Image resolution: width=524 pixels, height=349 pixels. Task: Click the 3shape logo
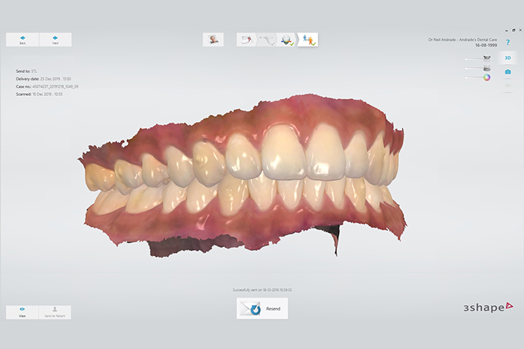tap(487, 306)
